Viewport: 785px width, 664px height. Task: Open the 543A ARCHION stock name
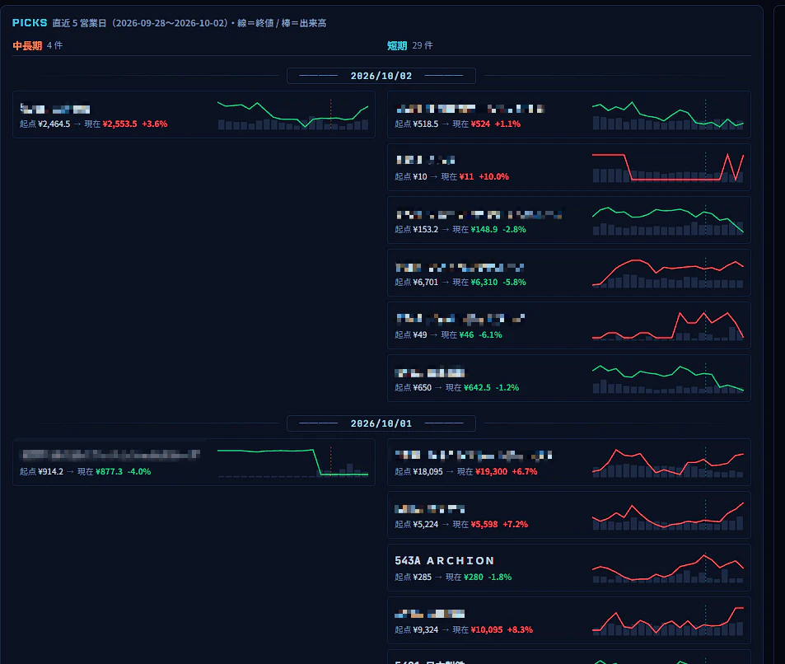pos(445,561)
